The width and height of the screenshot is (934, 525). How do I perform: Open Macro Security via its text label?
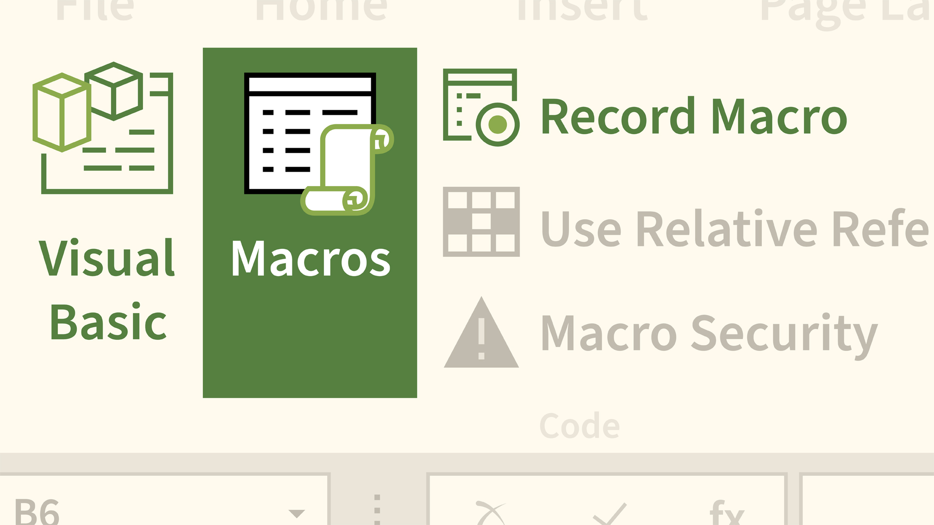709,333
